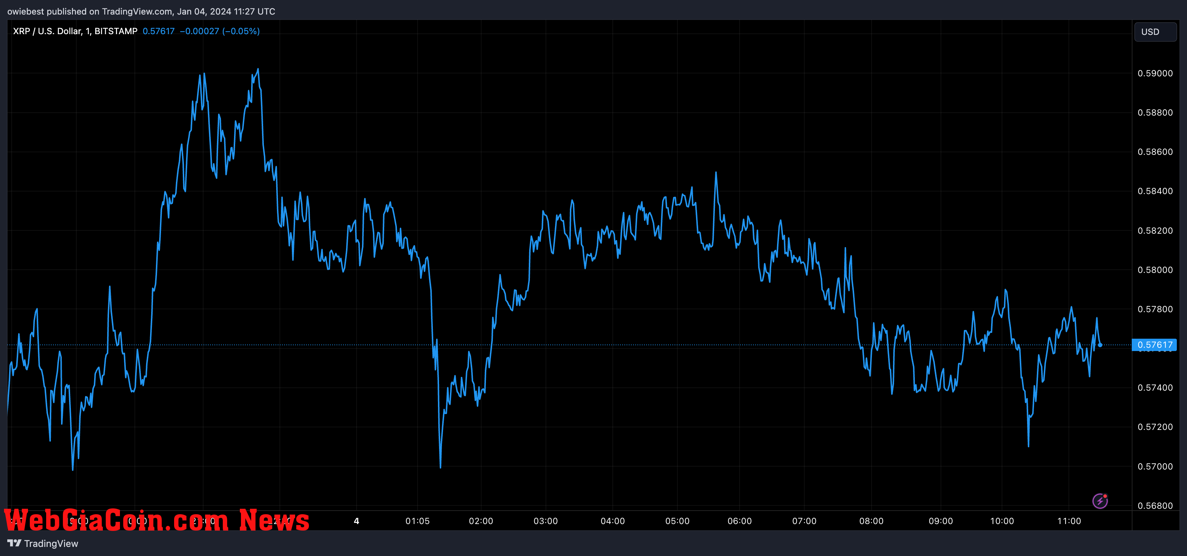Click the USD currency button
This screenshot has width=1187, height=556.
1155,32
